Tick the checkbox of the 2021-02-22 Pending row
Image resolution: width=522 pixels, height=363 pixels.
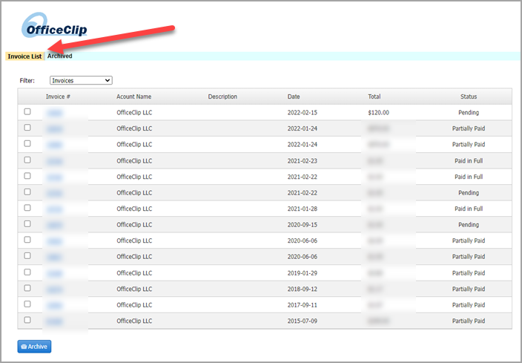[x=27, y=192]
